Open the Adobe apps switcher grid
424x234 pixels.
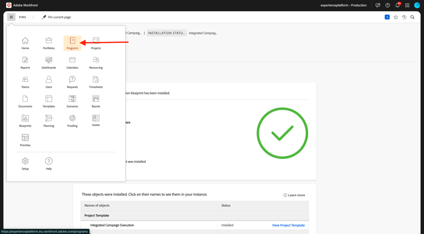click(407, 5)
